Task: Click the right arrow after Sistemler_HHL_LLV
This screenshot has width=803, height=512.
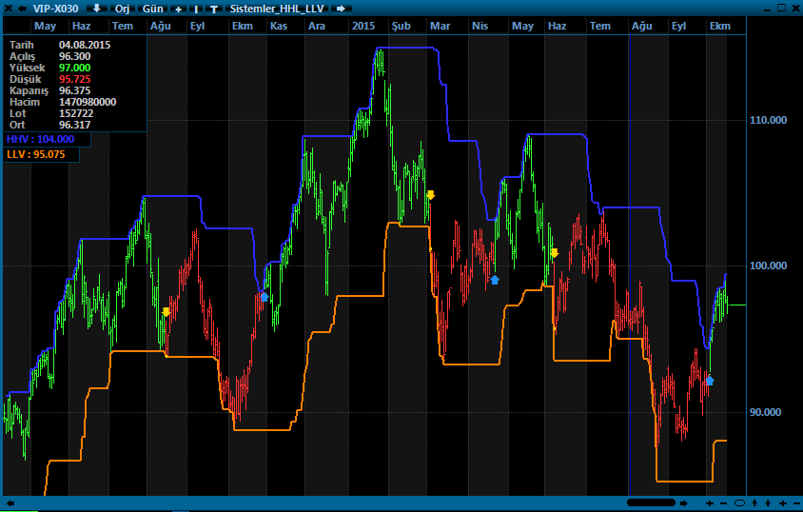Action: coord(341,9)
